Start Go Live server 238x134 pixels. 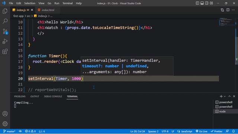(x=202, y=131)
